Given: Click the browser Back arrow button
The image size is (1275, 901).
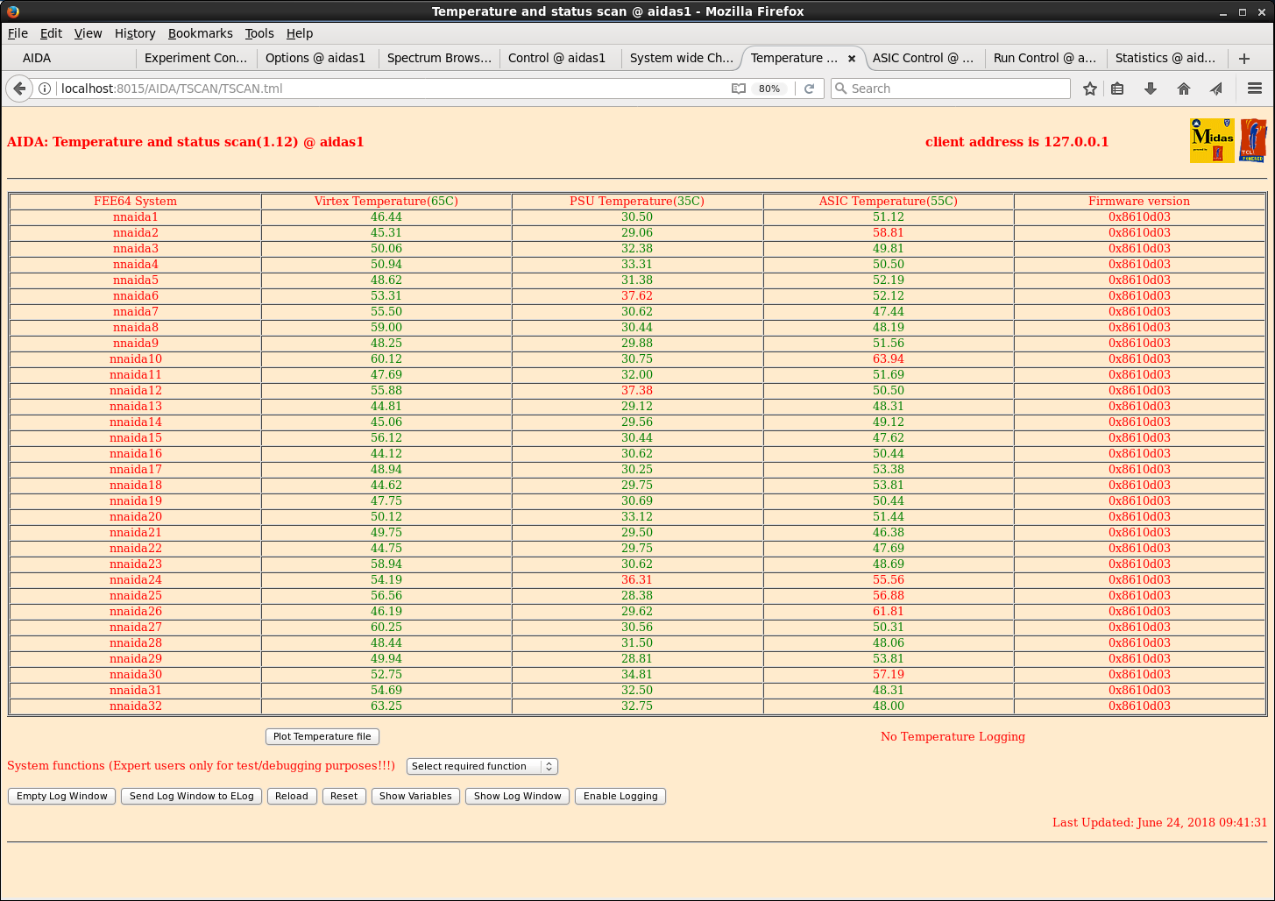Looking at the screenshot, I should [19, 89].
